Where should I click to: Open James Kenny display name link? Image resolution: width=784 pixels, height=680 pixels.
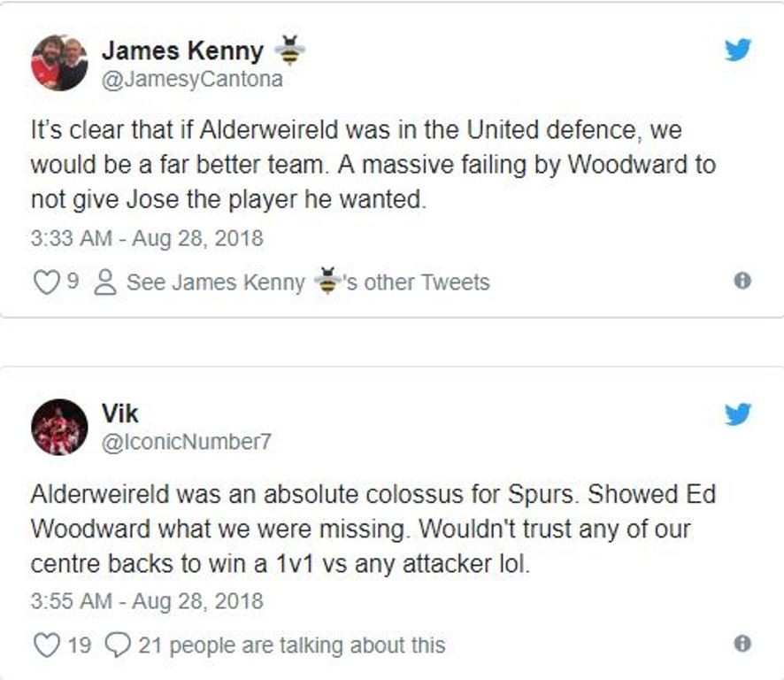pos(182,51)
